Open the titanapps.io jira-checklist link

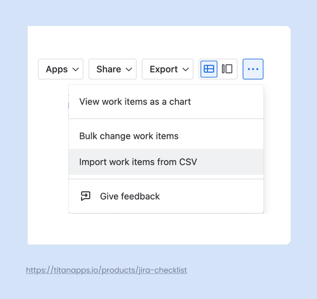(x=106, y=270)
